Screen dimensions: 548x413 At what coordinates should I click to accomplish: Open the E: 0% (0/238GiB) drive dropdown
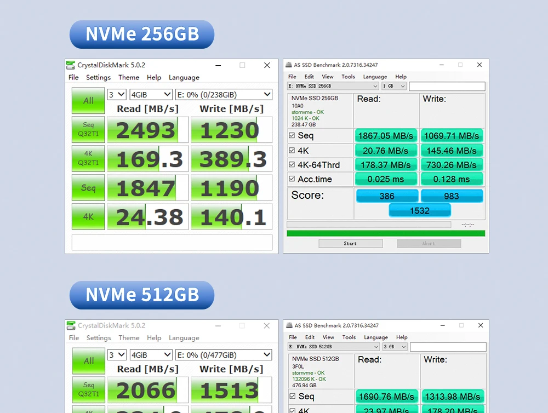tap(224, 95)
